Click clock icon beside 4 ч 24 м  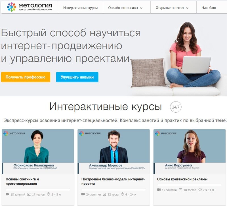(x=123, y=194)
